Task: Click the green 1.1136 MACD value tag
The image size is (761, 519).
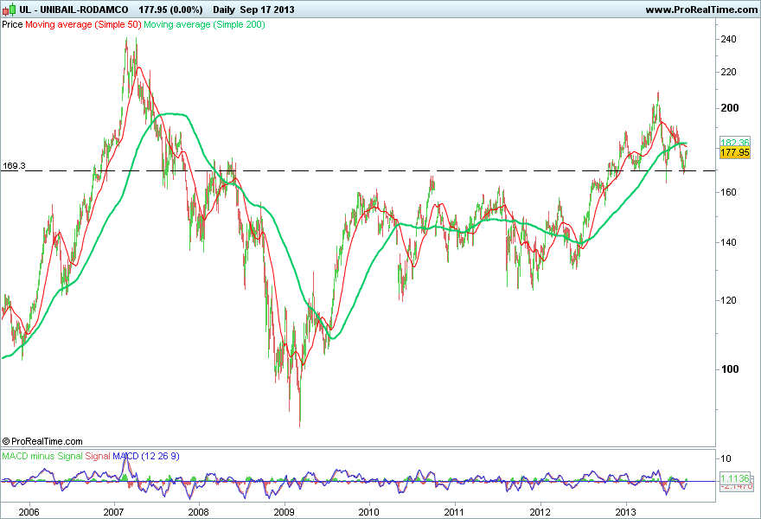Action: coord(735,478)
